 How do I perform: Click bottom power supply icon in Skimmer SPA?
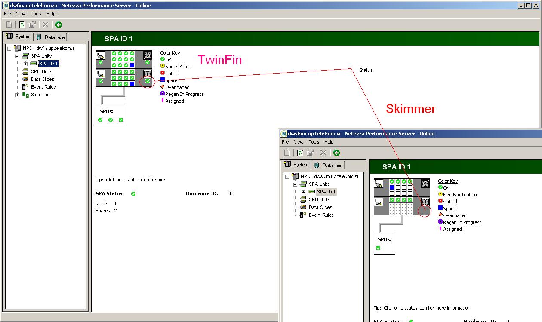378,202
